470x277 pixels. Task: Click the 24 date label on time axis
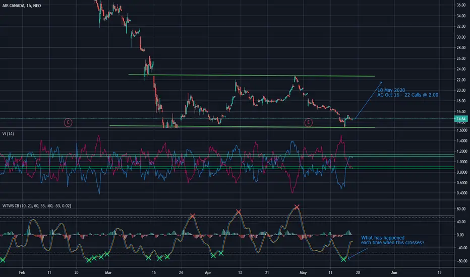click(x=181, y=272)
